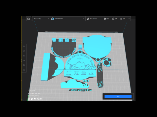Select the small cube model near ring
This screenshot has height=117, width=157.
pyautogui.click(x=80, y=47)
